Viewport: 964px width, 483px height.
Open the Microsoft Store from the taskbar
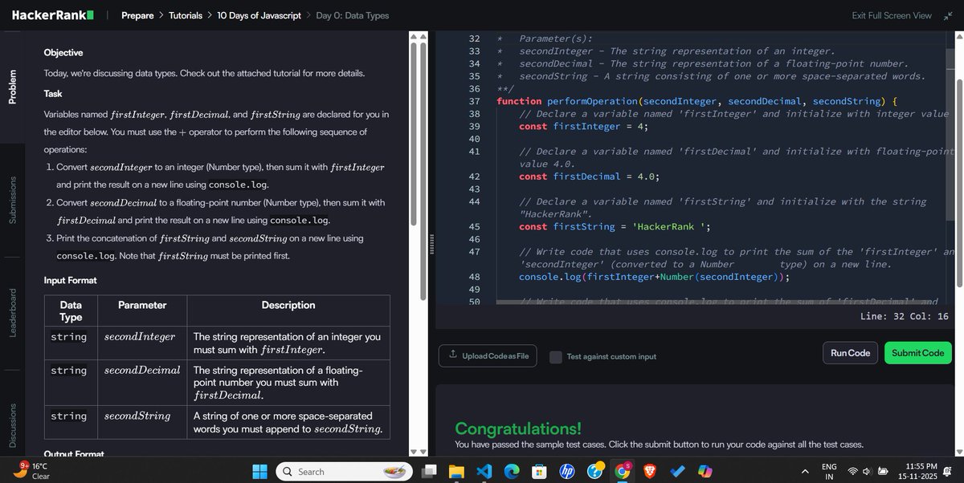539,471
